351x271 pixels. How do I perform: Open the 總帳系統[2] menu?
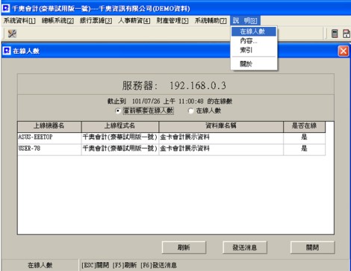pos(58,21)
